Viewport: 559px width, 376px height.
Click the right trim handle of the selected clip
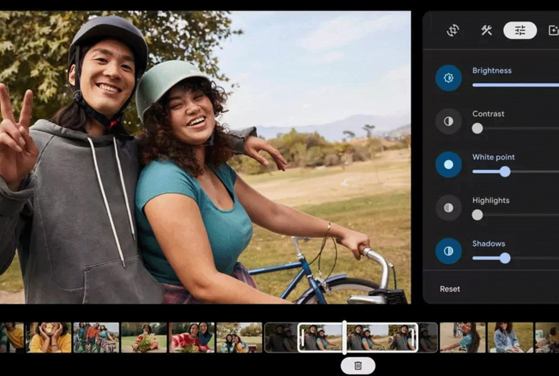(x=413, y=337)
